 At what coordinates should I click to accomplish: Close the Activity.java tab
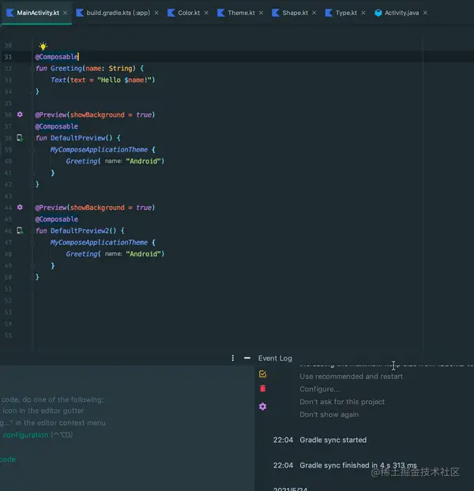click(425, 13)
